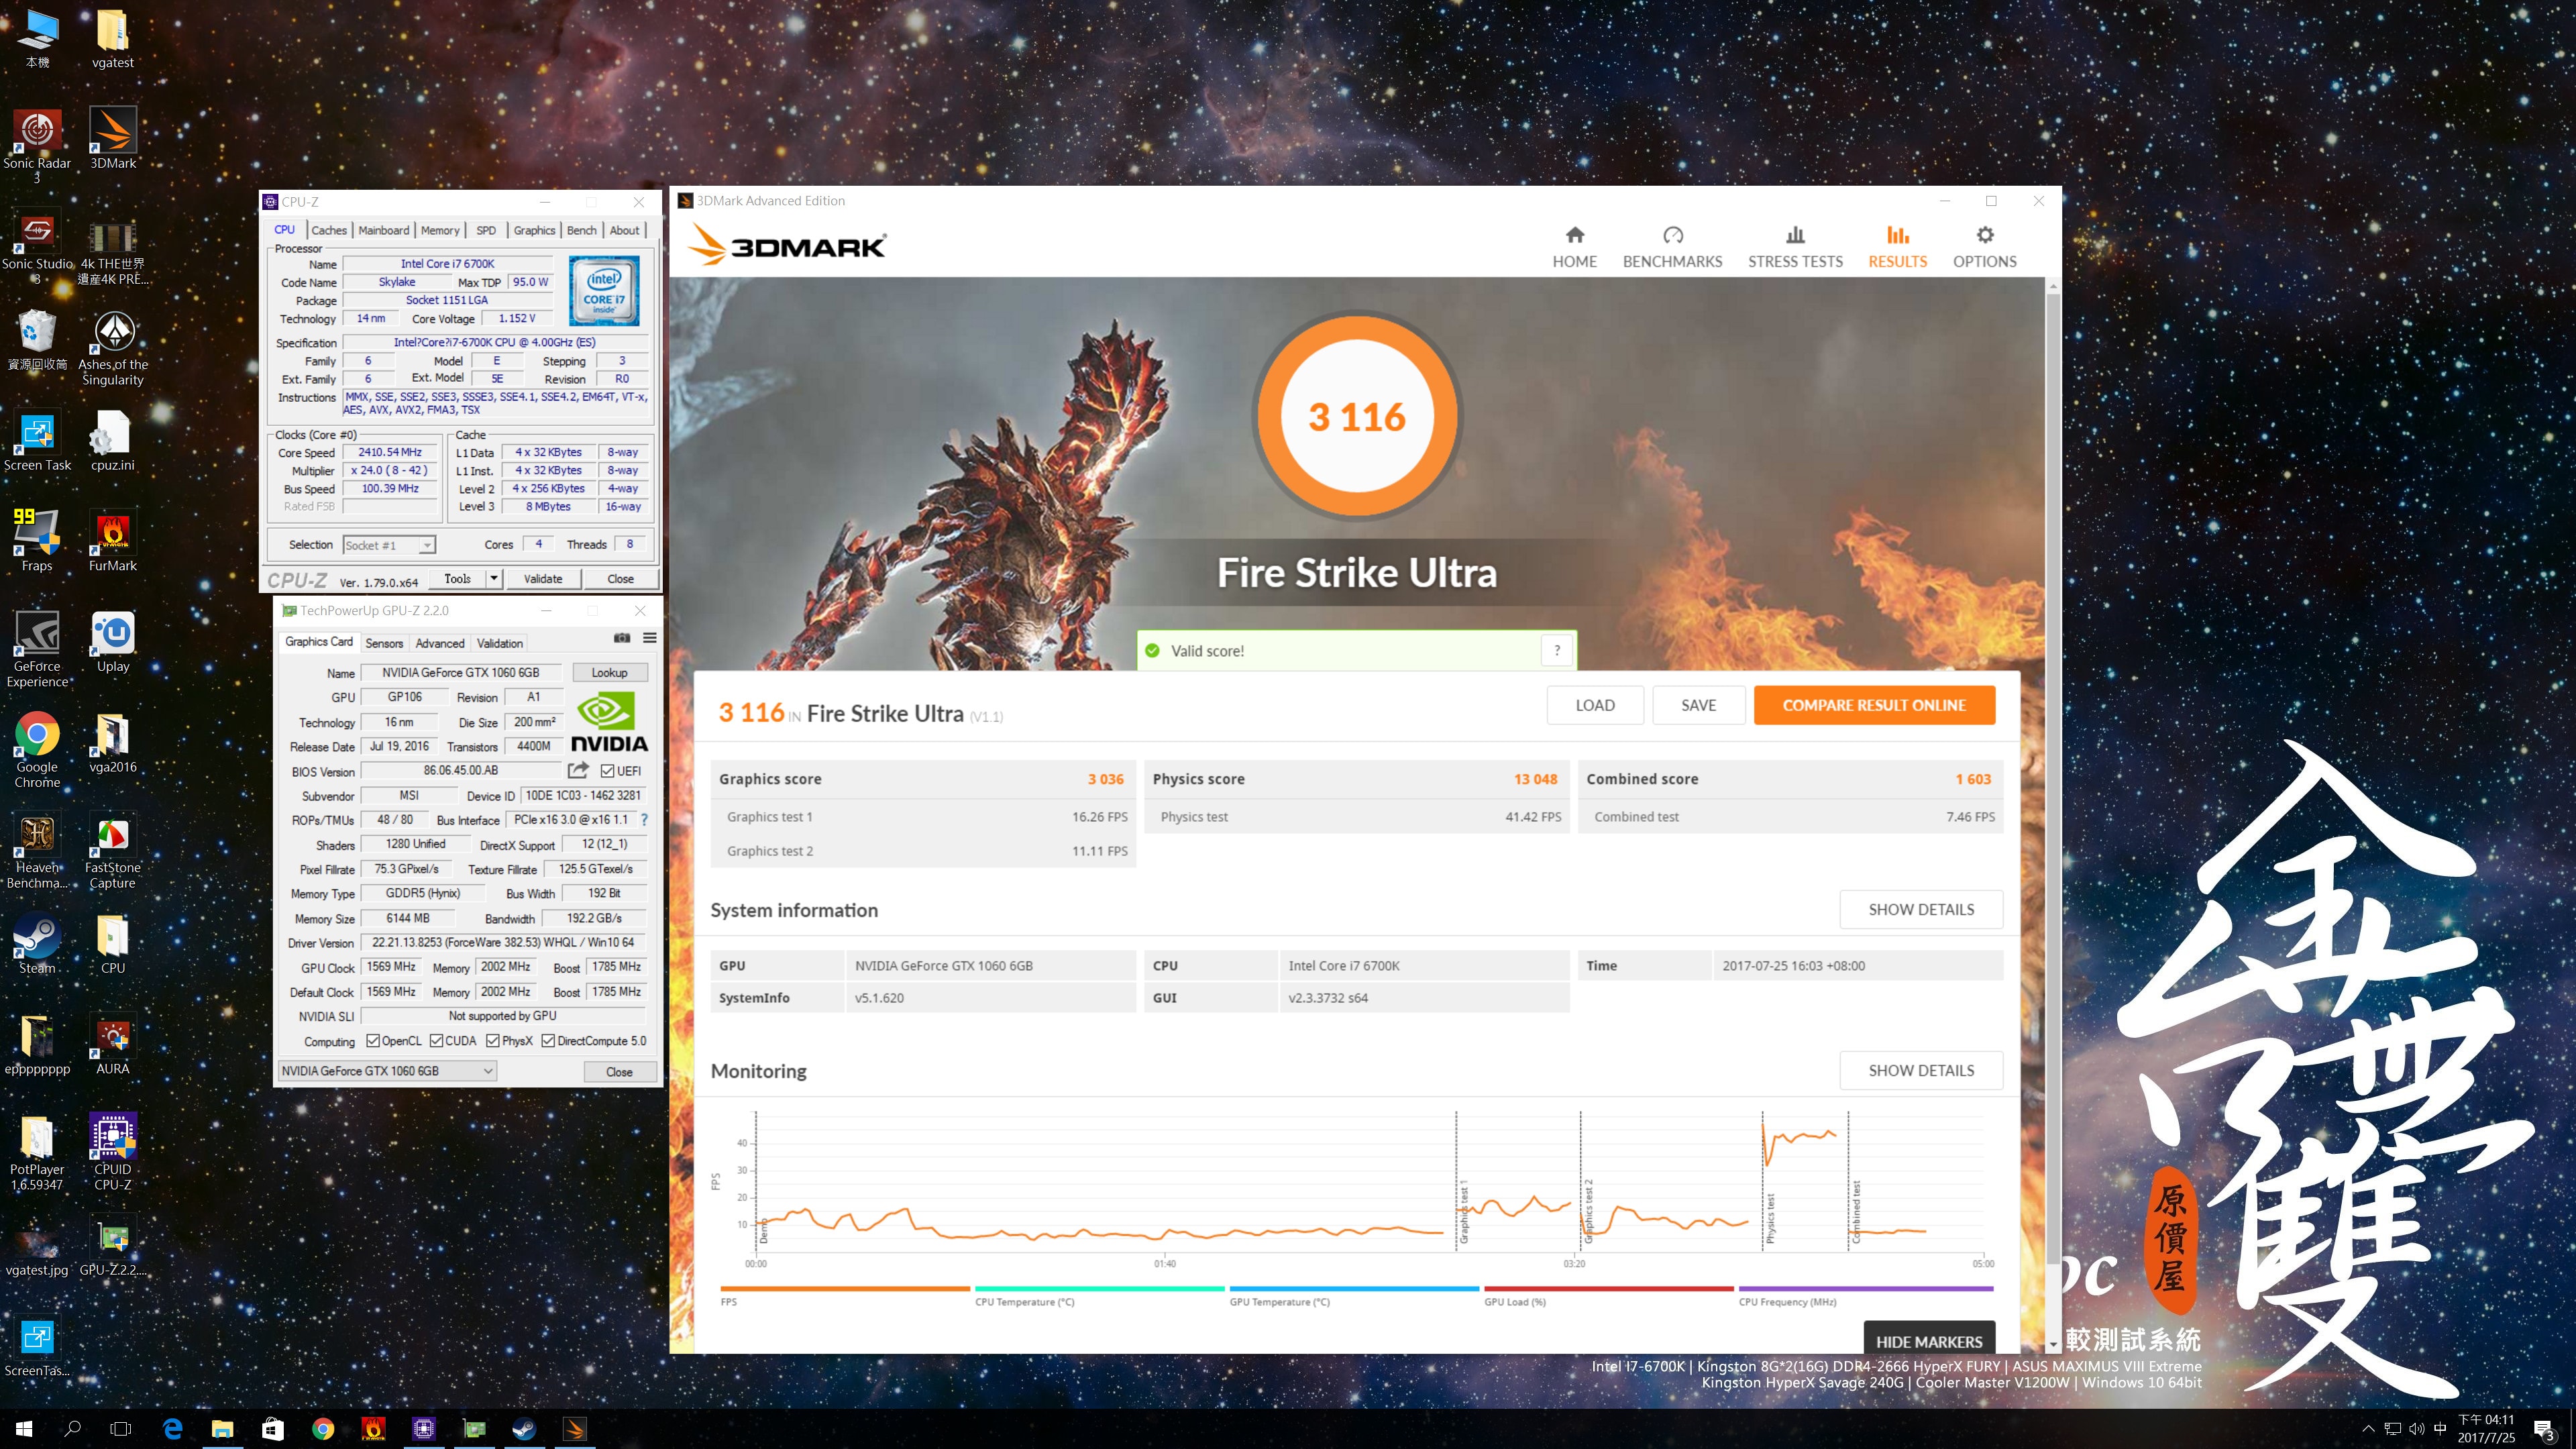Click the Tools button in CPU-Z

point(458,578)
